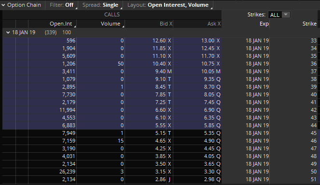Select bid price 2.86 J for strike 51
Viewport: 320px width, 185px height.
[x=163, y=180]
